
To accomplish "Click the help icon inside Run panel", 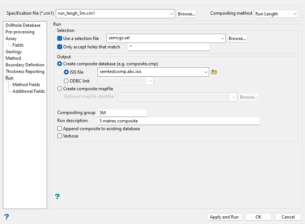I will point(57,197).
